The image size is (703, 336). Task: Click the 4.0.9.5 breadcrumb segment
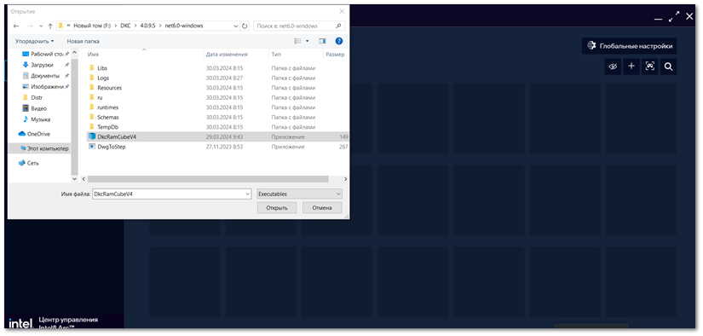147,26
